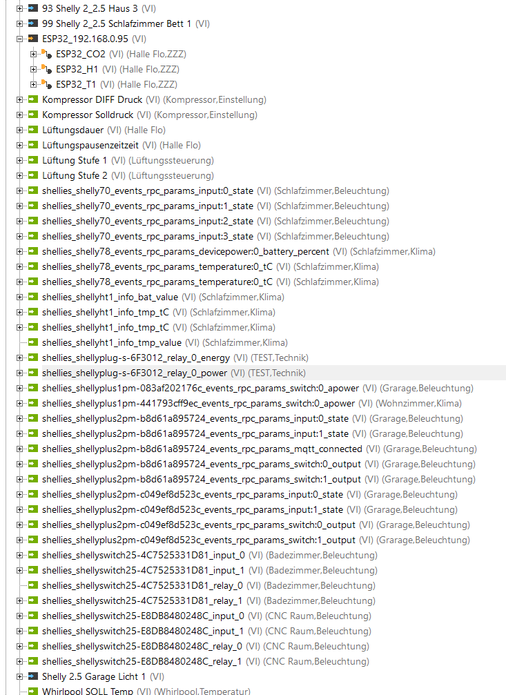Click the green icon of shellyplus1pm-083af202176c apower
506x695 pixels.
coord(33,388)
